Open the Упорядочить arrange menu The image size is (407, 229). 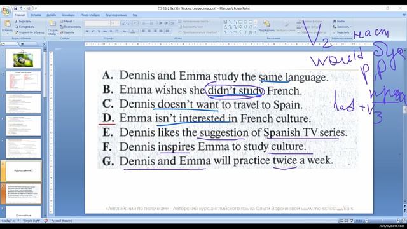point(266,27)
